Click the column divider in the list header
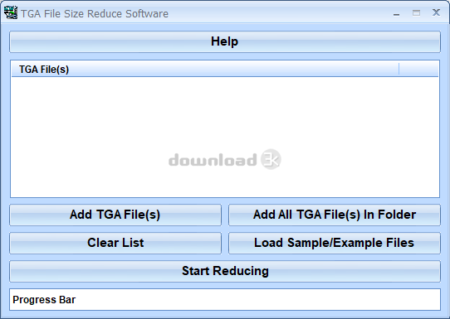450x319 pixels. 399,70
